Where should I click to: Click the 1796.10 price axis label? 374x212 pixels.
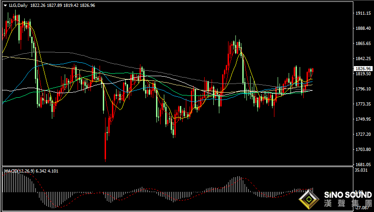coord(363,89)
